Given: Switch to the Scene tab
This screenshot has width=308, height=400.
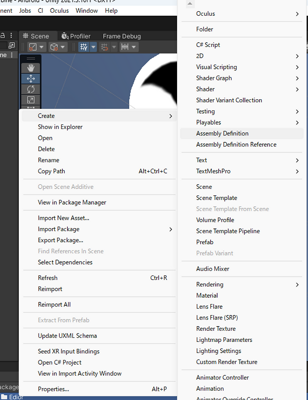Looking at the screenshot, I should [x=36, y=36].
